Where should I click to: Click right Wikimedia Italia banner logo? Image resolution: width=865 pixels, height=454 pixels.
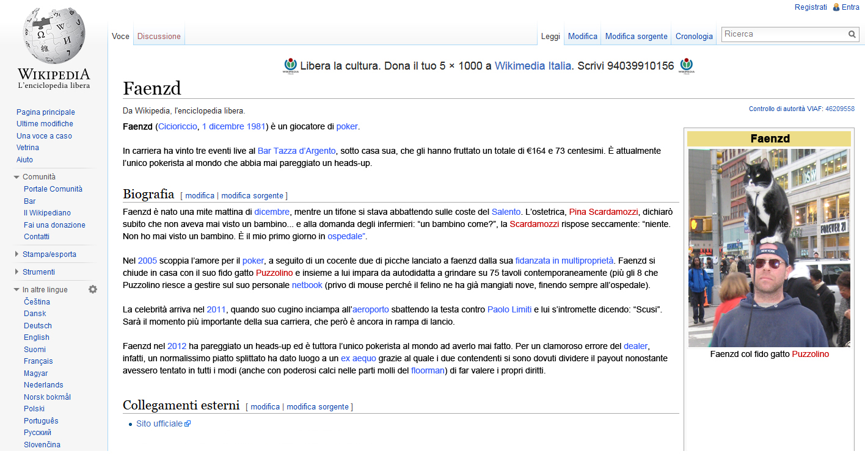click(687, 66)
